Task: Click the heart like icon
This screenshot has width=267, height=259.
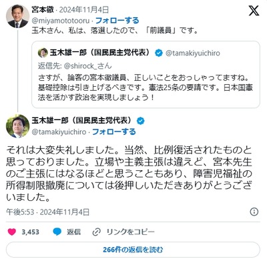Action: 12,232
